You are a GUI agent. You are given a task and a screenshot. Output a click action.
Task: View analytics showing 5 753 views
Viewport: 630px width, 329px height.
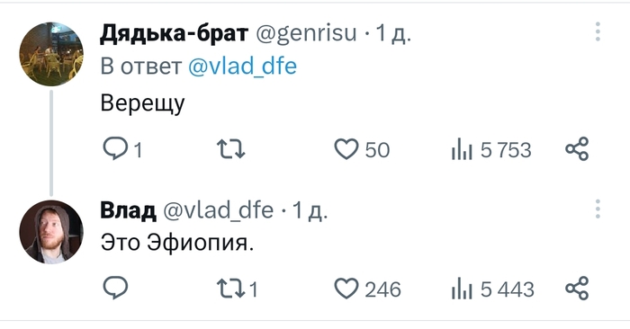tap(491, 150)
